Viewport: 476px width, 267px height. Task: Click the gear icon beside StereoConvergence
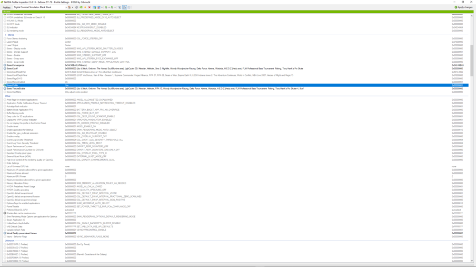coord(5,65)
